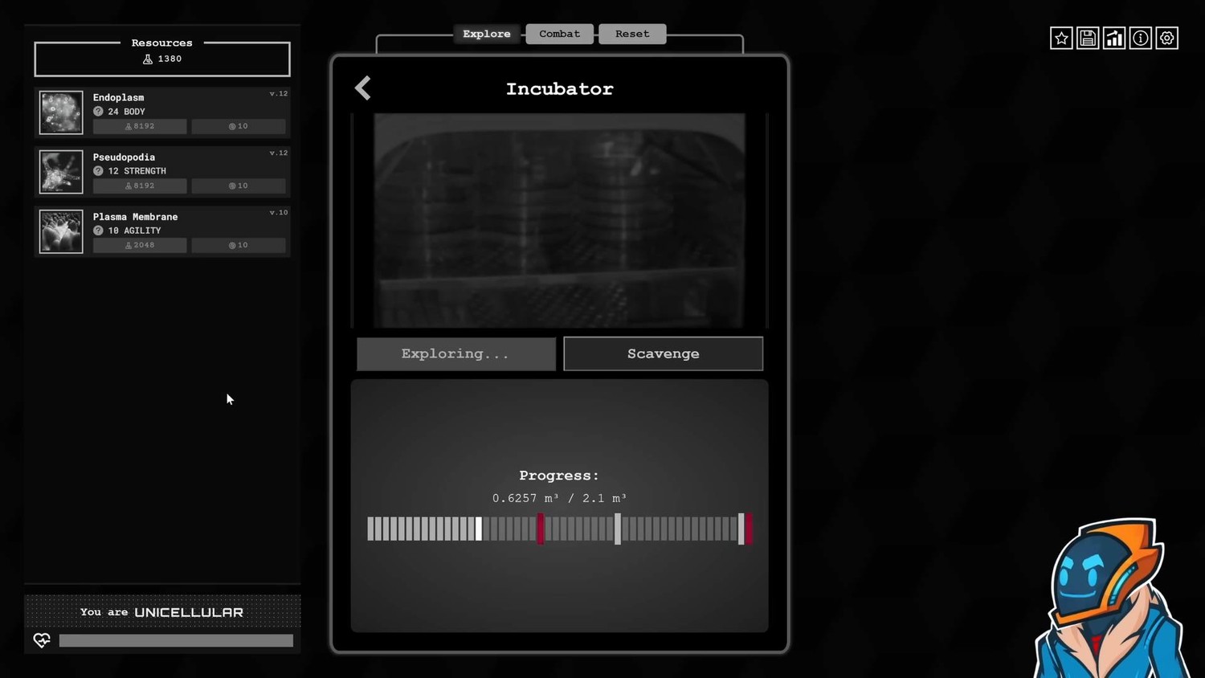Buy Plasma Membrane upgrade costing 2048
This screenshot has width=1205, height=678.
[x=140, y=245]
